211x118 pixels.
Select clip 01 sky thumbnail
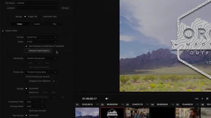tap(87, 113)
